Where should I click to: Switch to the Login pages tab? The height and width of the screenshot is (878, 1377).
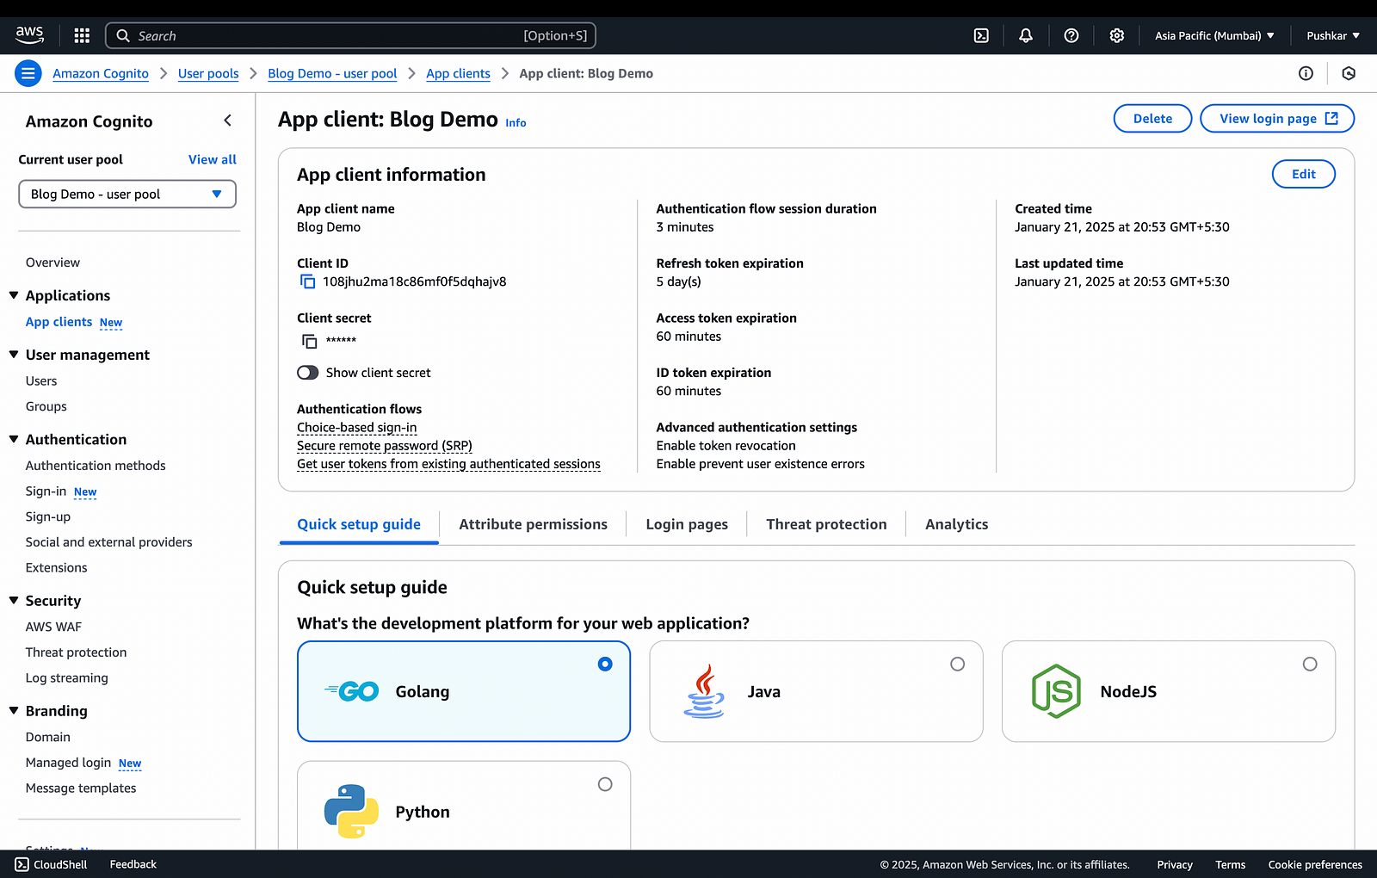click(687, 524)
